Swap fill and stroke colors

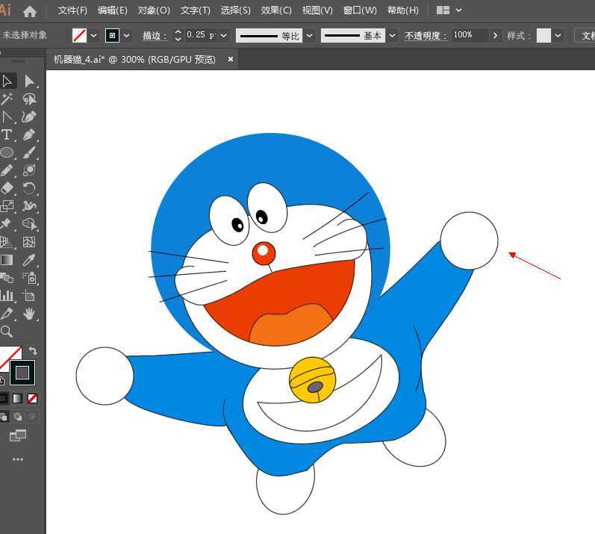(33, 350)
